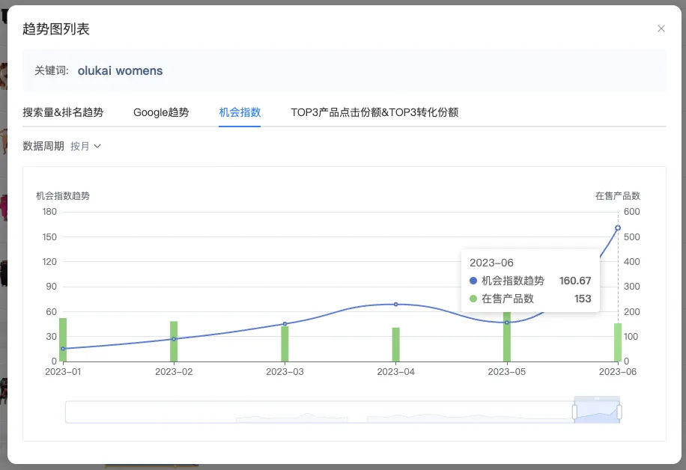
Task: Click the green bar for 2023-03
Action: tap(285, 344)
